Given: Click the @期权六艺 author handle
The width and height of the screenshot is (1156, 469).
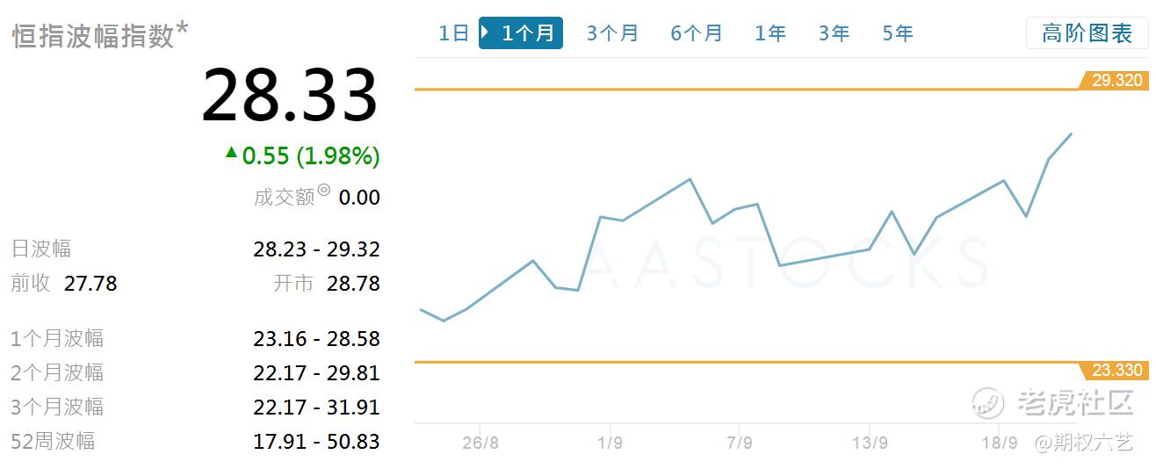Looking at the screenshot, I should click(1083, 442).
